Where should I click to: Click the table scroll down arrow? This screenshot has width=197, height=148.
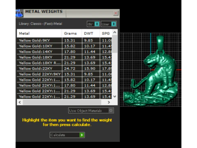tap(115, 97)
